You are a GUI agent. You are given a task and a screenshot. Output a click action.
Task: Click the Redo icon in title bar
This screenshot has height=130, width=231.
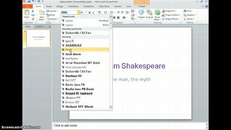click(39, 1)
